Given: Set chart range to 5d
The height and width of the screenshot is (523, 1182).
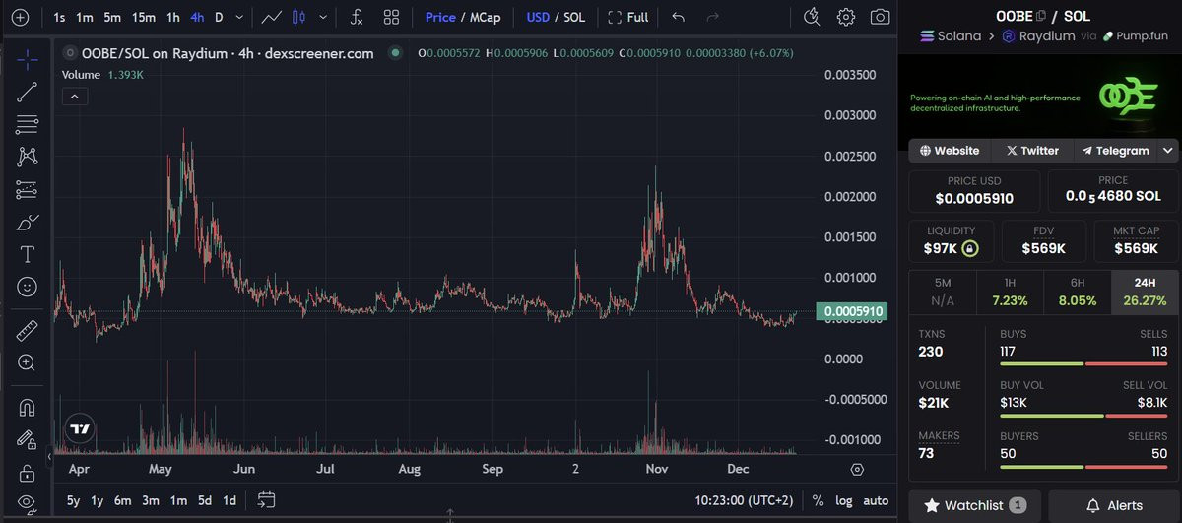Looking at the screenshot, I should [x=204, y=500].
